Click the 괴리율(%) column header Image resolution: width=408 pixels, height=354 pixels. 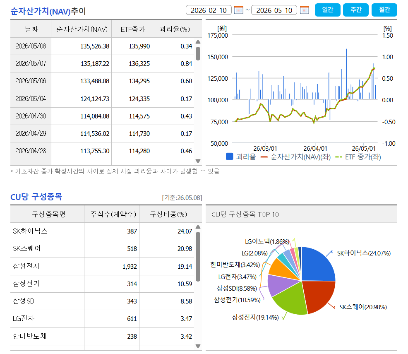point(177,29)
